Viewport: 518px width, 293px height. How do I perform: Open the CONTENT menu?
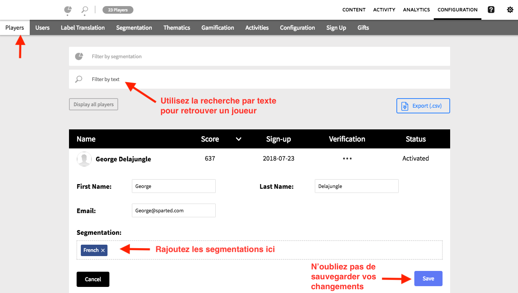354,10
